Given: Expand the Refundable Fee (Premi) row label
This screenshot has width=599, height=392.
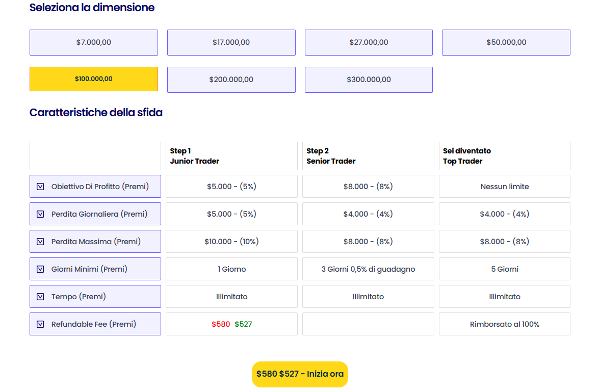Looking at the screenshot, I should click(x=94, y=324).
